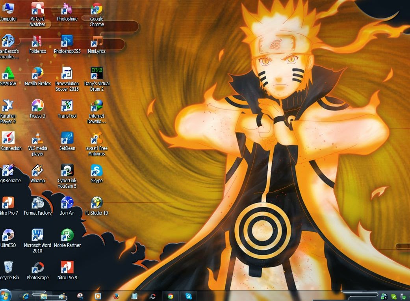
Task: Open the CyberLink YouCam 5 shortcut
Action: pyautogui.click(x=67, y=176)
